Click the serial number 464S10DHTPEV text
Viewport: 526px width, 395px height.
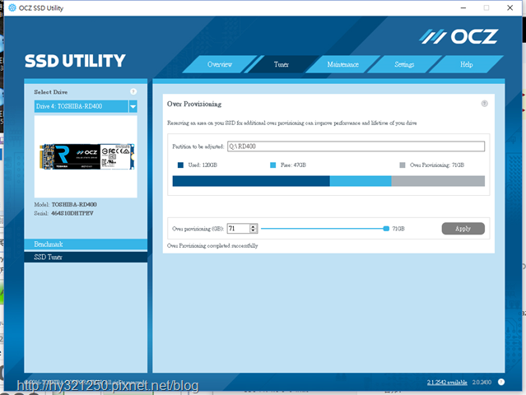point(72,213)
